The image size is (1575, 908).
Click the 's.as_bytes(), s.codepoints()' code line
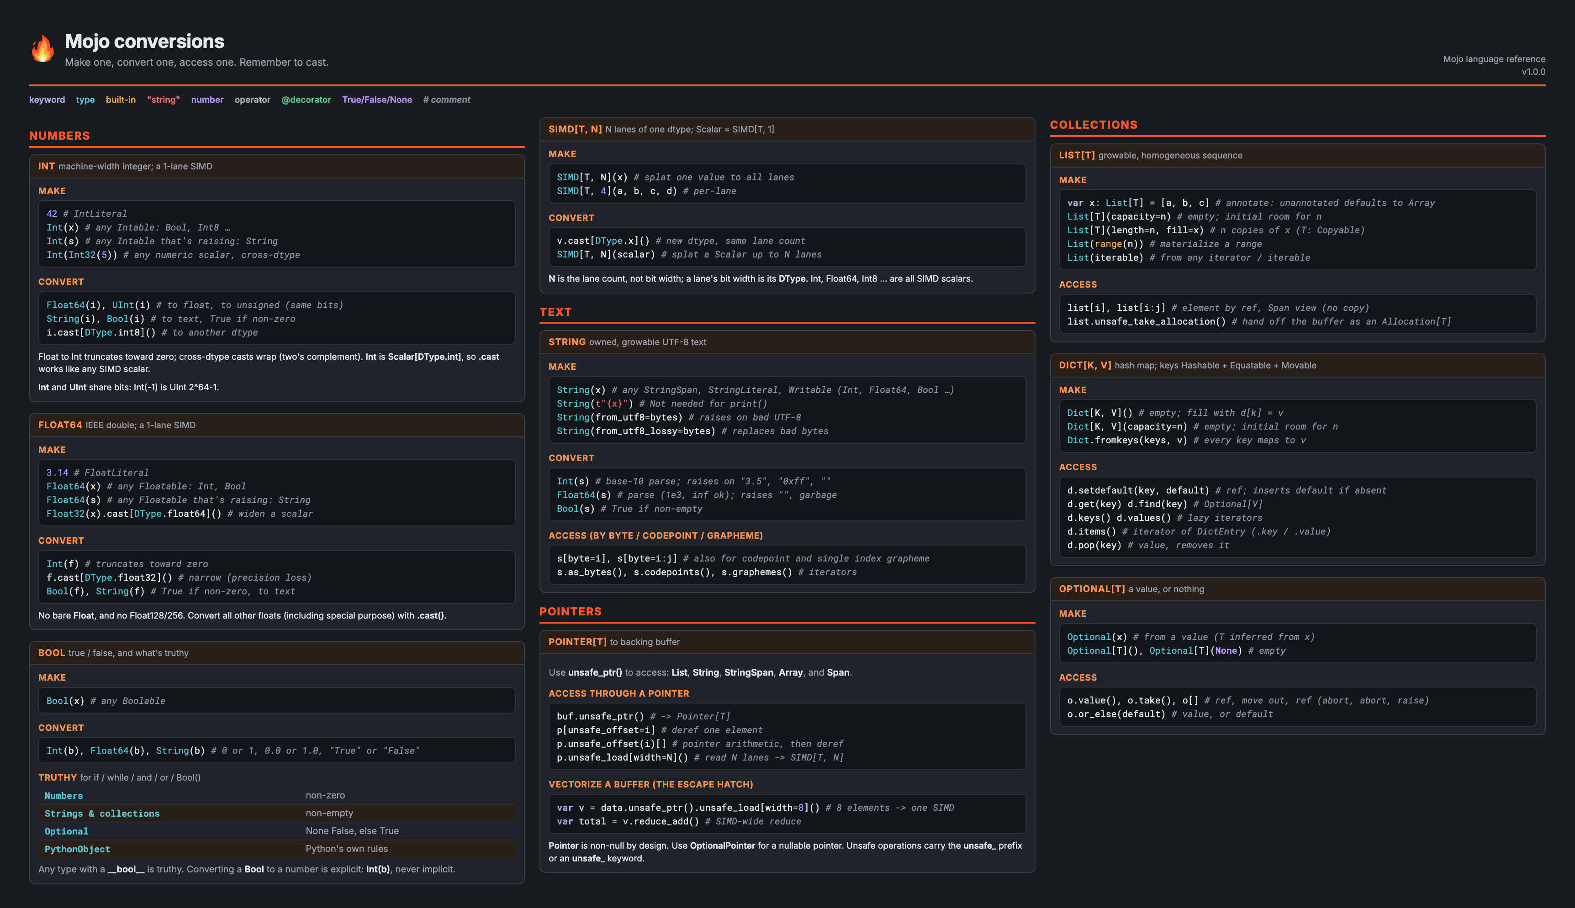[x=706, y=572]
